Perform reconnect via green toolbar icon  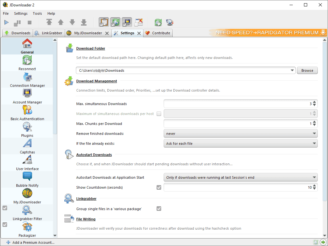[x=158, y=22]
